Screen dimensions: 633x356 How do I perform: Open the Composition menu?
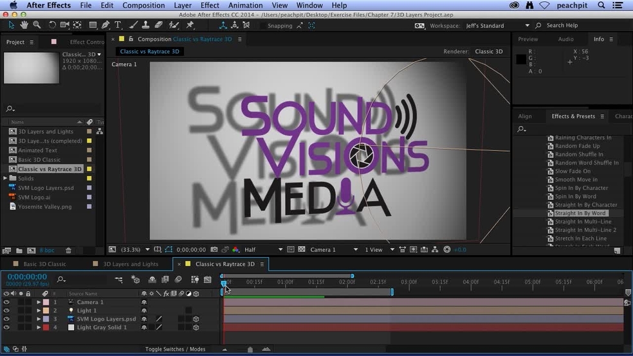[143, 5]
